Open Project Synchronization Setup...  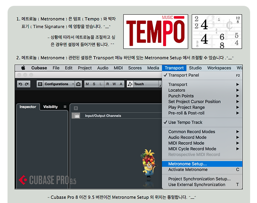point(202,179)
